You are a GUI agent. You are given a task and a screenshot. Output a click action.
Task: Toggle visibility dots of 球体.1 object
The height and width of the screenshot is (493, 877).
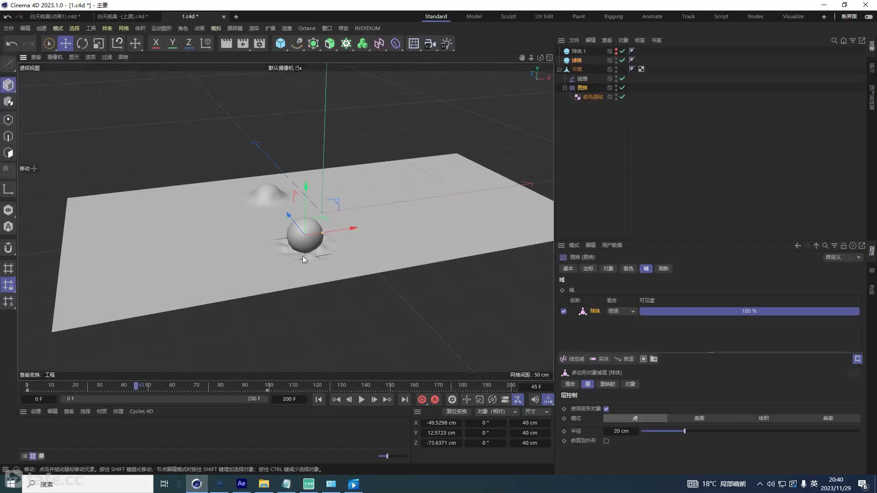pyautogui.click(x=616, y=51)
